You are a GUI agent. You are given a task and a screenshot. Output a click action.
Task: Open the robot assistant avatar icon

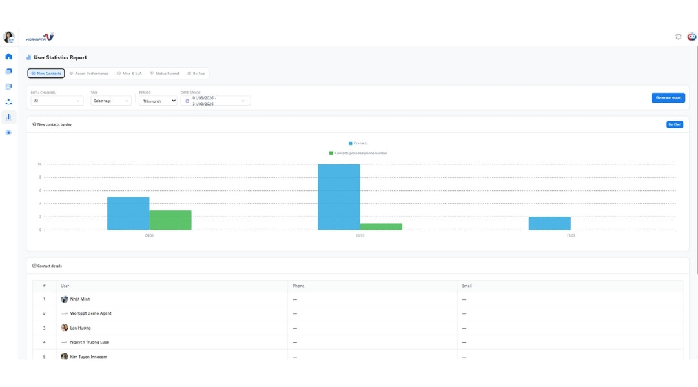tap(692, 37)
